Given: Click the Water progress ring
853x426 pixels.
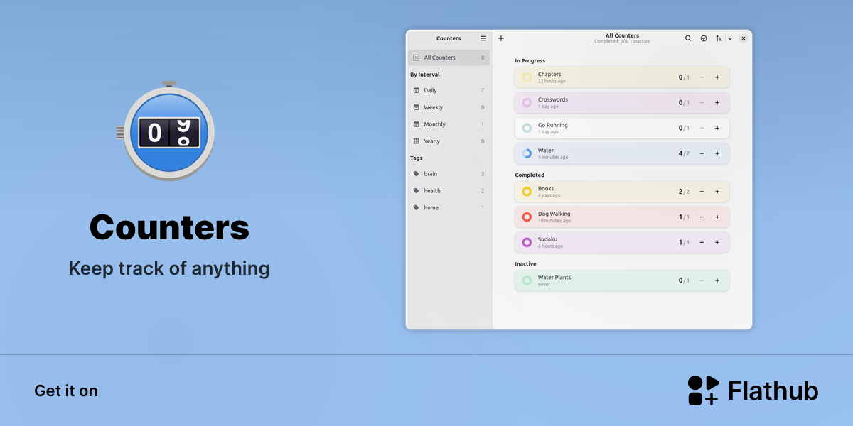Looking at the screenshot, I should point(527,153).
